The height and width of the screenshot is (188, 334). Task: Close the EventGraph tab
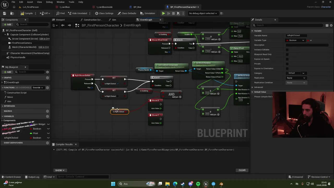pos(160,20)
